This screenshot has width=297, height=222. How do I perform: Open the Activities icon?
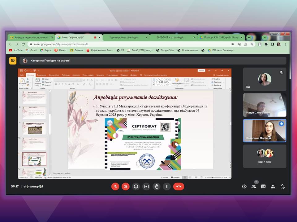(273, 187)
